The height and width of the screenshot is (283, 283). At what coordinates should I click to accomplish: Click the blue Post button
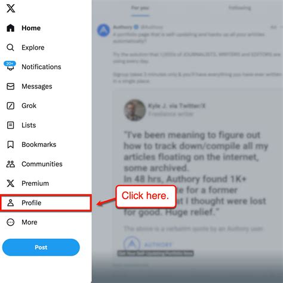tap(41, 247)
